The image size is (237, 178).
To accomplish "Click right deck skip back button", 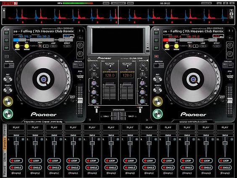I will point(155,79).
